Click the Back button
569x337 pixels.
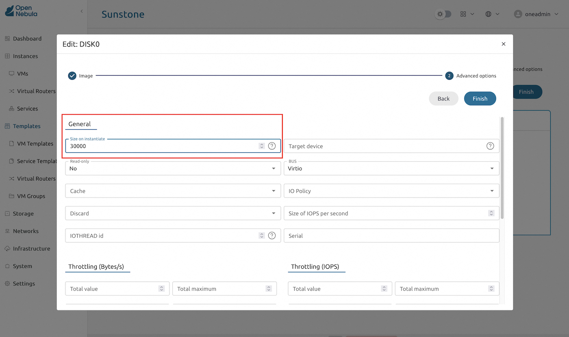[443, 98]
